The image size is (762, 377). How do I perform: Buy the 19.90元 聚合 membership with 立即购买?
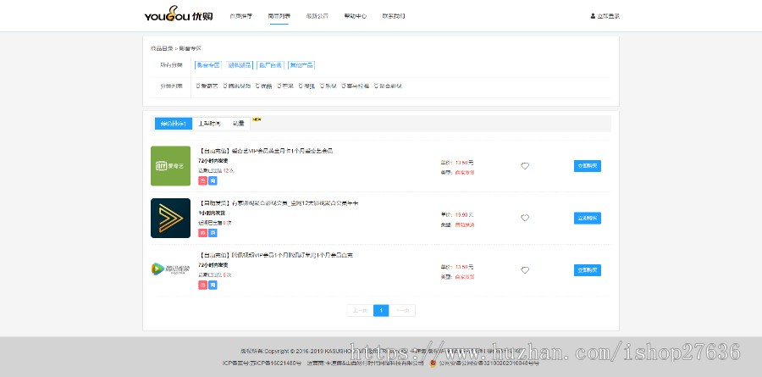tap(587, 218)
